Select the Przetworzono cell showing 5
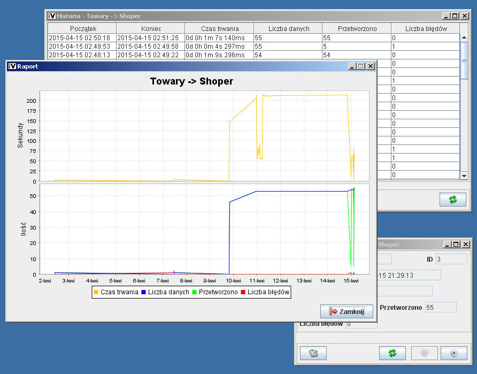Screen dimensions: 477x374 (357, 46)
